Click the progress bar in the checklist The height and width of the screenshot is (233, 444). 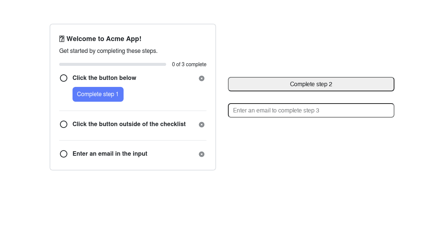click(x=112, y=64)
